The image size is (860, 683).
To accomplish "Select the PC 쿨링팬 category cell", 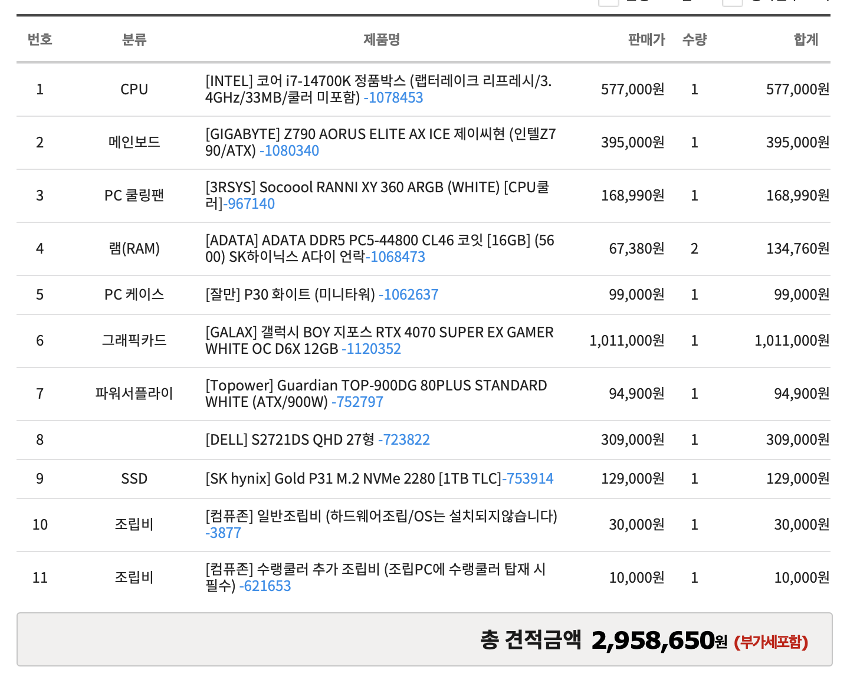I will (x=134, y=196).
